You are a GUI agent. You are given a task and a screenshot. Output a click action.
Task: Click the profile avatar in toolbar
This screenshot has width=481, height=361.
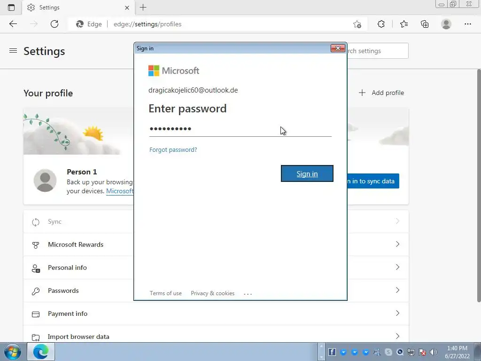446,24
